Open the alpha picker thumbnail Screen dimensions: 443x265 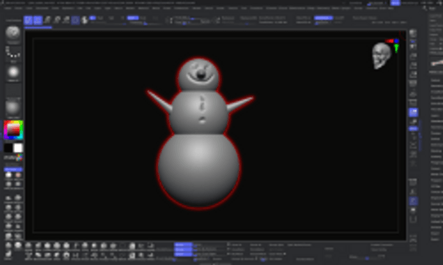click(13, 72)
